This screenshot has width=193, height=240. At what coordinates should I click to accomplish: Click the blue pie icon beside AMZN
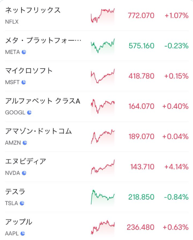coord(25,143)
